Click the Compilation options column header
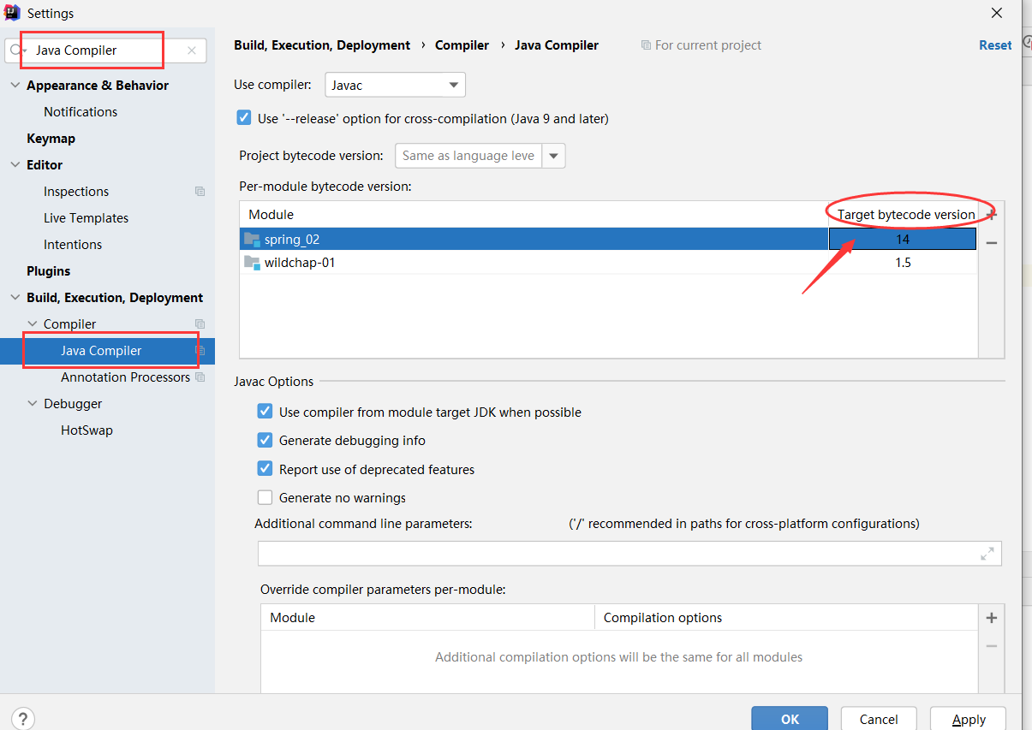 pyautogui.click(x=785, y=618)
